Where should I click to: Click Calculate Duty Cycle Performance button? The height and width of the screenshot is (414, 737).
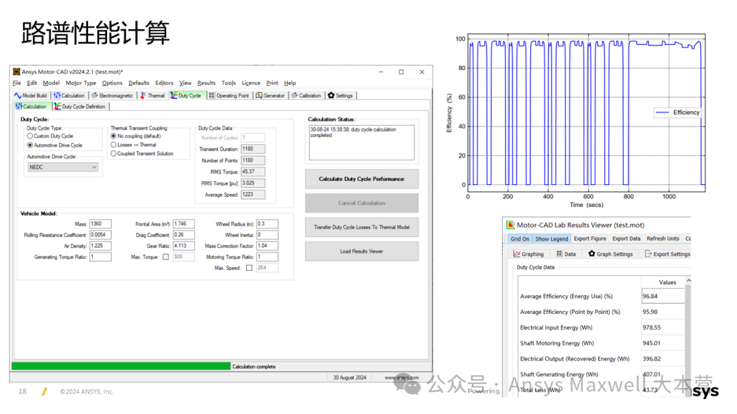click(x=362, y=179)
